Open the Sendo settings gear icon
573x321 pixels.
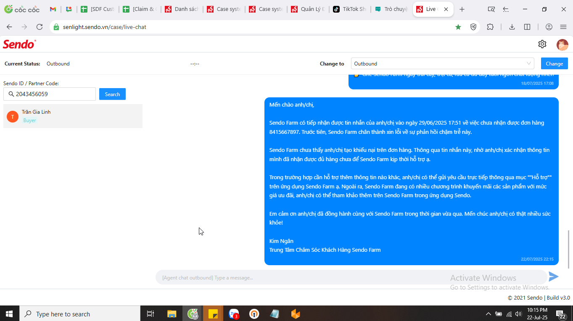[x=542, y=44]
